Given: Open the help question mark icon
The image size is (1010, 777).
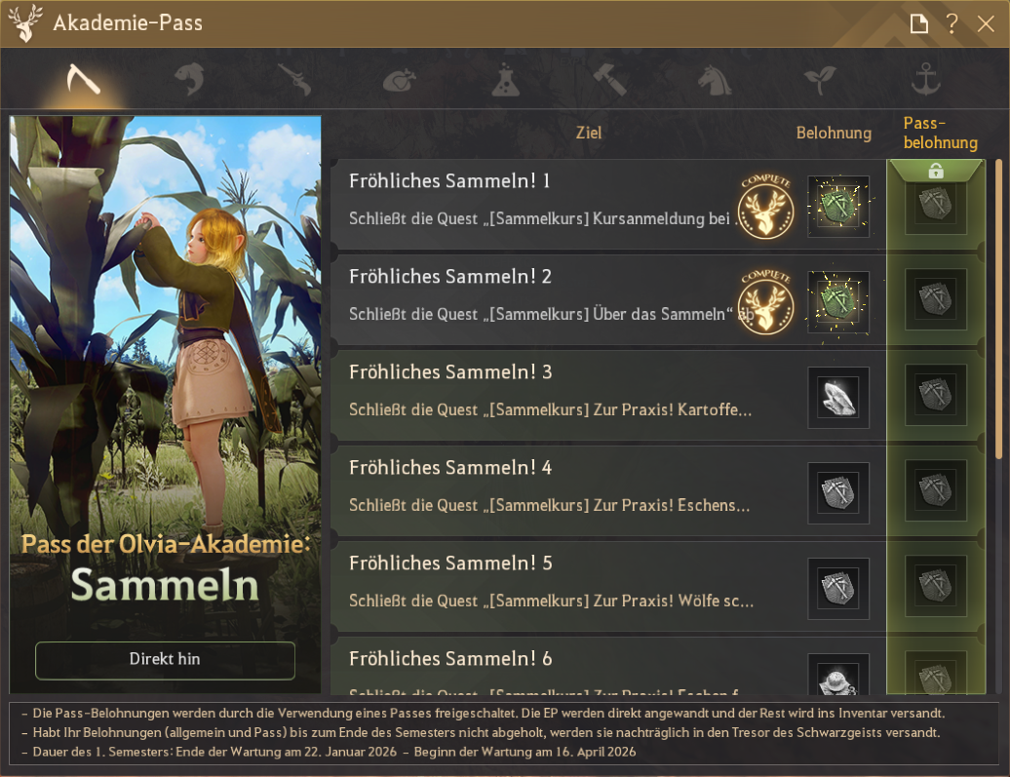Looking at the screenshot, I should point(952,23).
